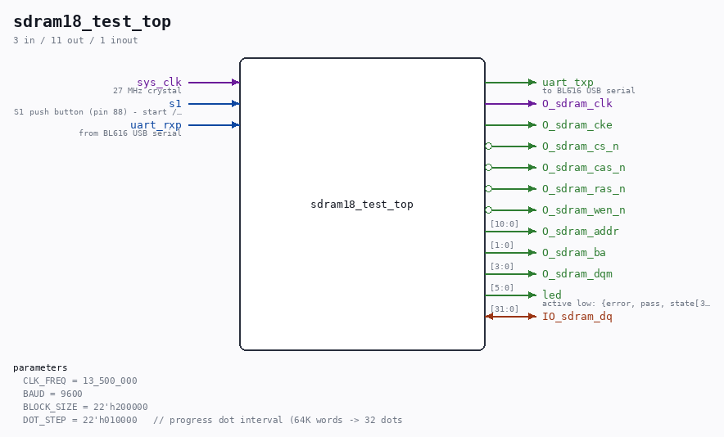Click the O_sdram_dqm output arrowhead
The height and width of the screenshot is (437, 724).
(x=532, y=273)
